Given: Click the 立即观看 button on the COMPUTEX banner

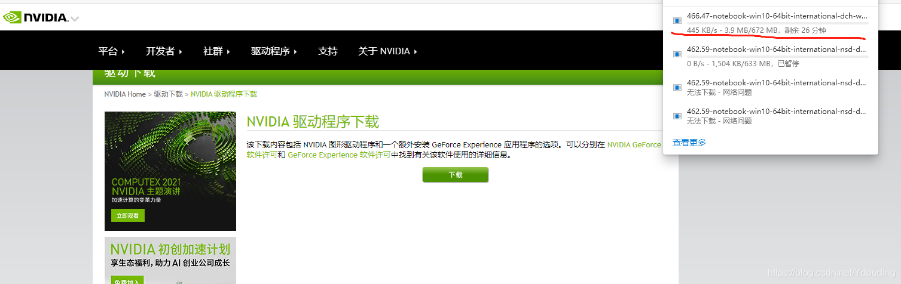Looking at the screenshot, I should pyautogui.click(x=128, y=215).
